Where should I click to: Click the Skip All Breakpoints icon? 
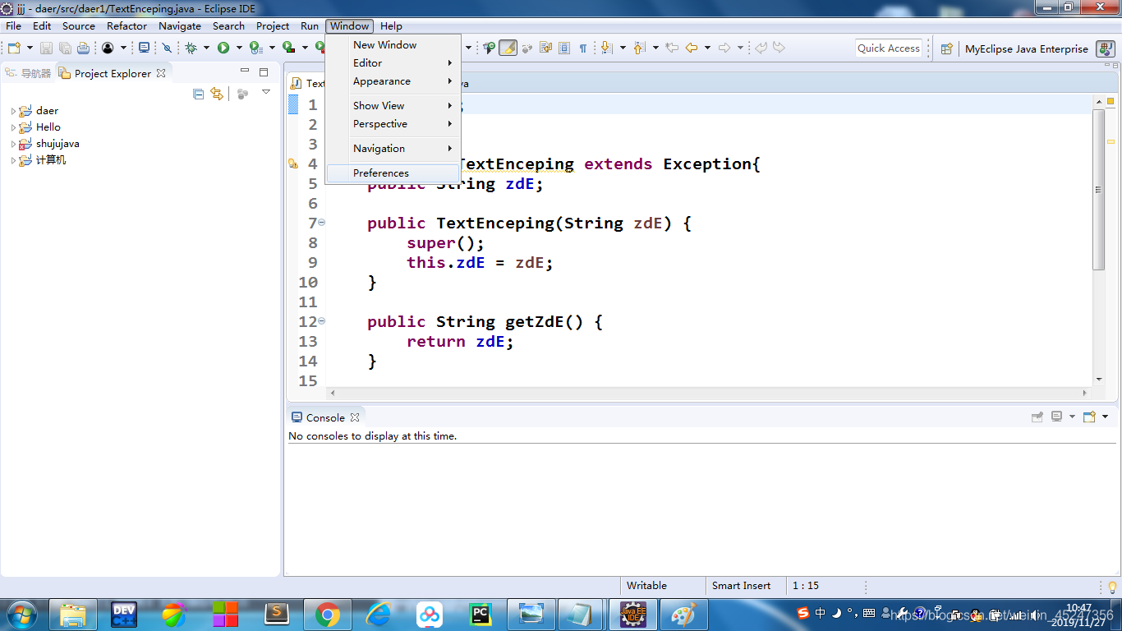(167, 48)
